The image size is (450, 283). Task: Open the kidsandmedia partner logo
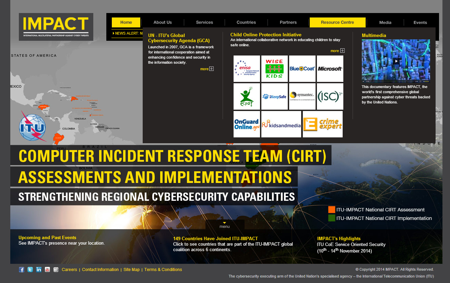281,124
